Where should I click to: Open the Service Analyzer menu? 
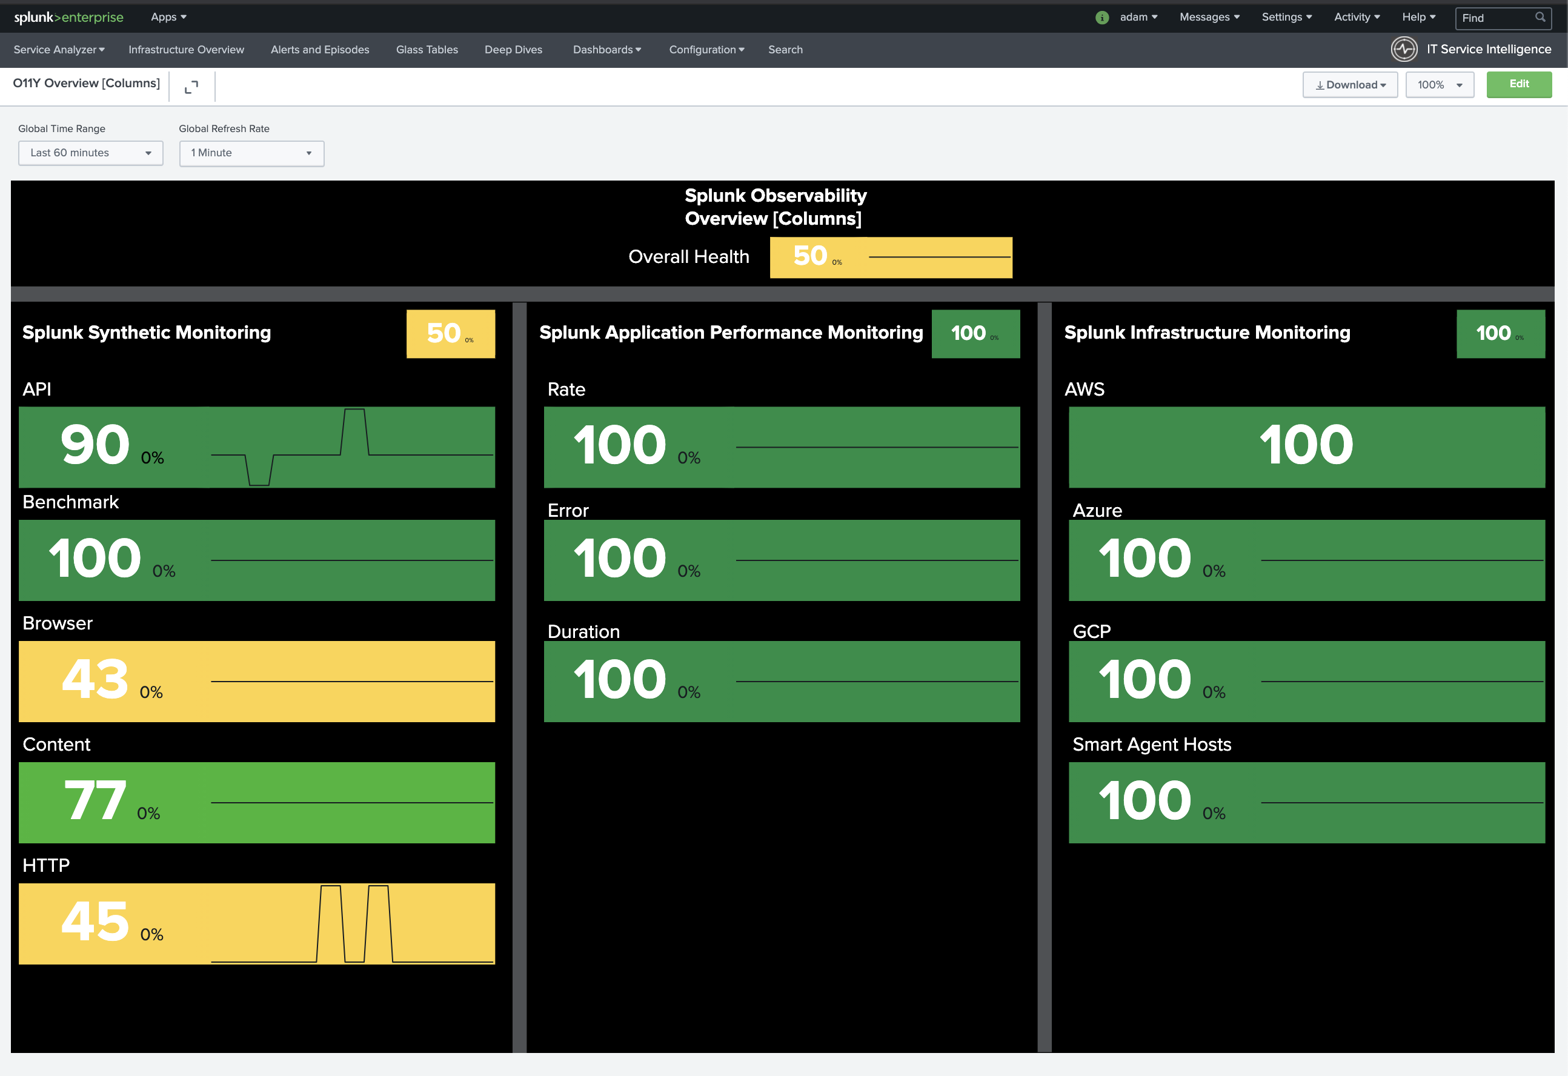[59, 50]
